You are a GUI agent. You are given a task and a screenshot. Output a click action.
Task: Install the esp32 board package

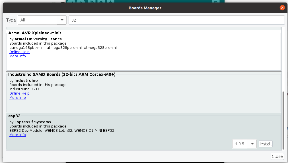tap(266, 144)
